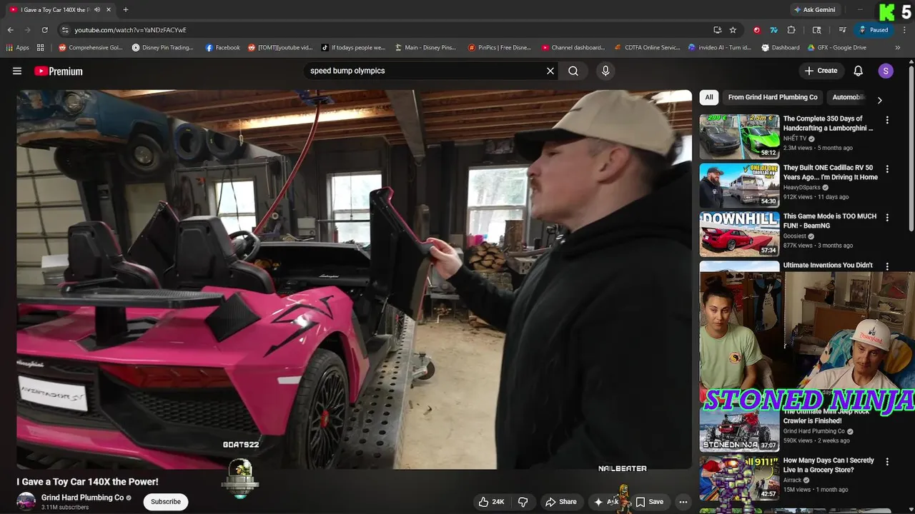Open the Cadillac RV video thumbnail
This screenshot has height=514, width=915.
[739, 185]
